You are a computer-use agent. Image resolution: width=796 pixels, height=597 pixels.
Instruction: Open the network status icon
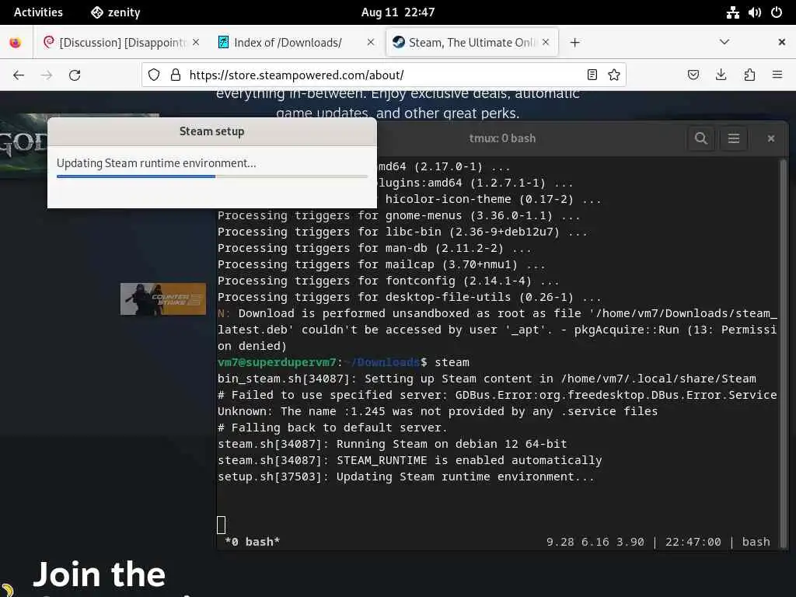(x=732, y=12)
